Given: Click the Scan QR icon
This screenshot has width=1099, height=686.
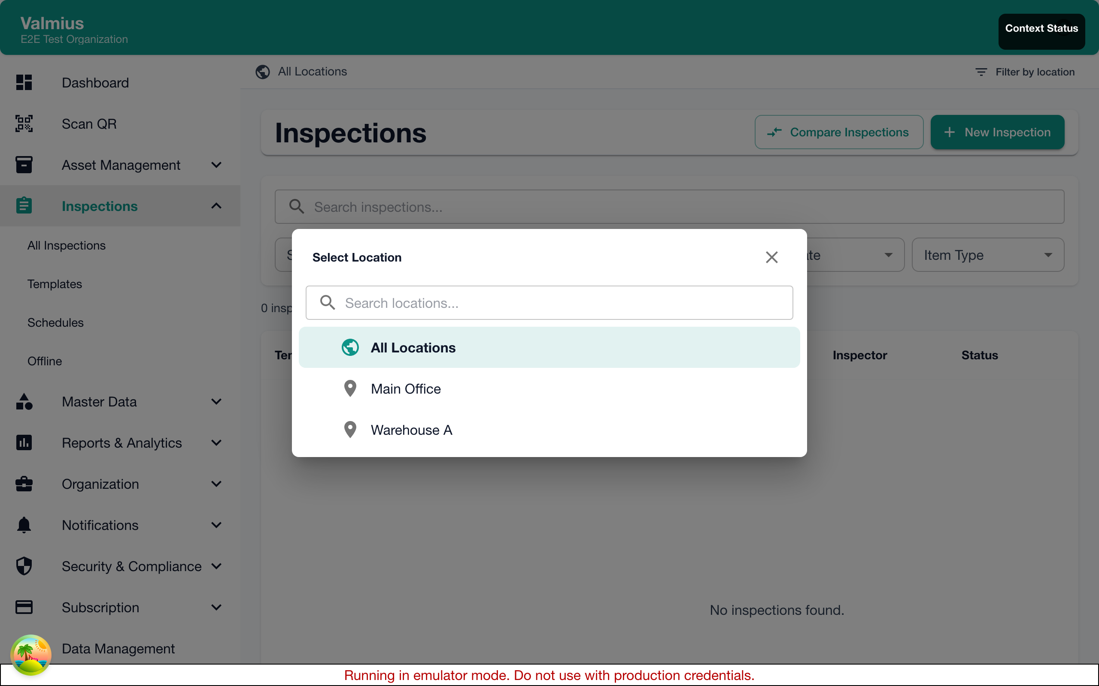Looking at the screenshot, I should pyautogui.click(x=24, y=123).
